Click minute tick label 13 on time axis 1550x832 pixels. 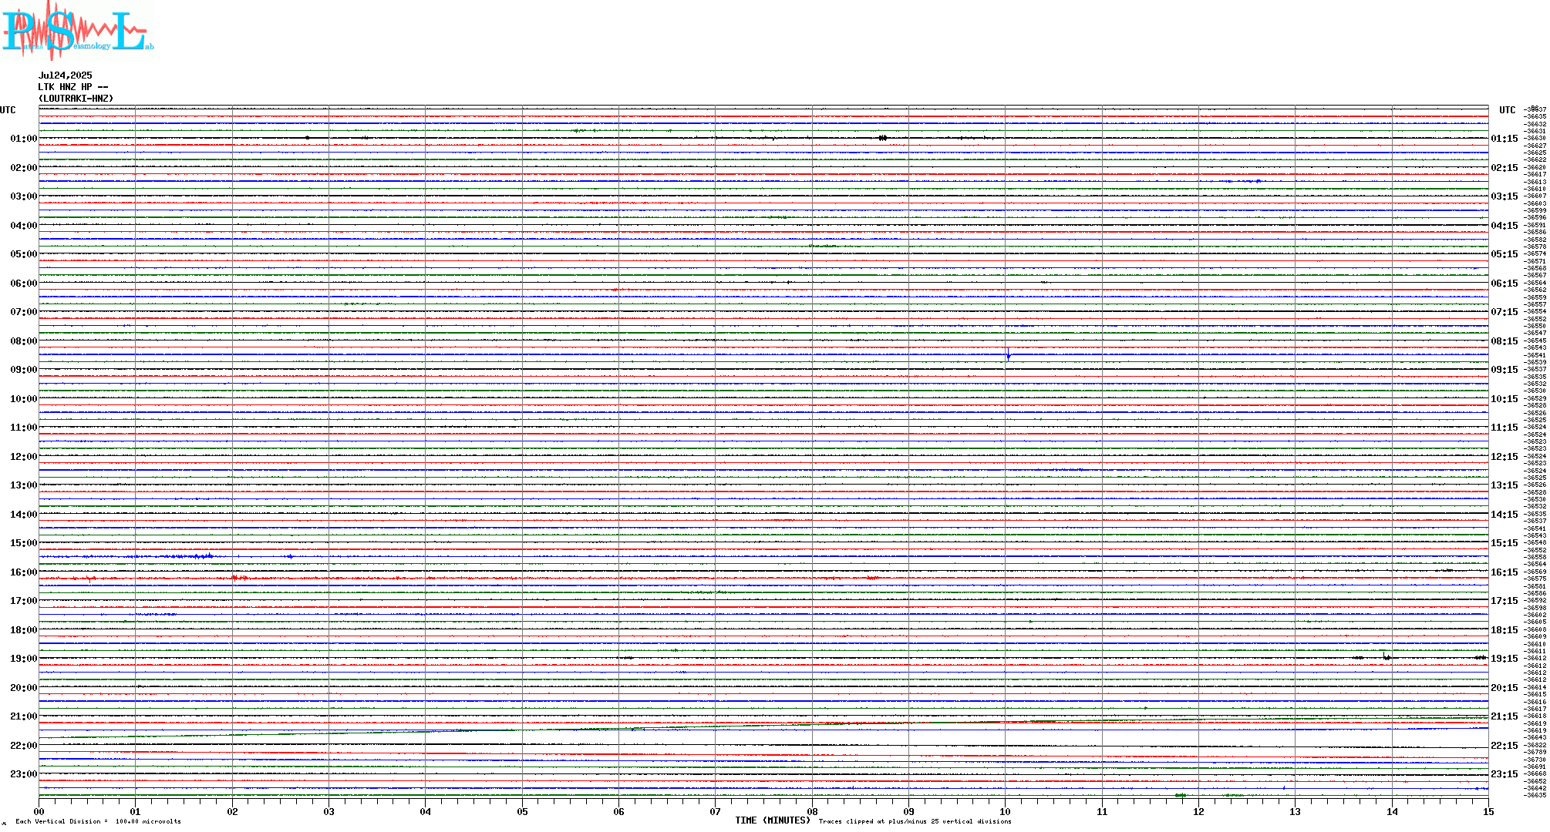pyautogui.click(x=1296, y=811)
